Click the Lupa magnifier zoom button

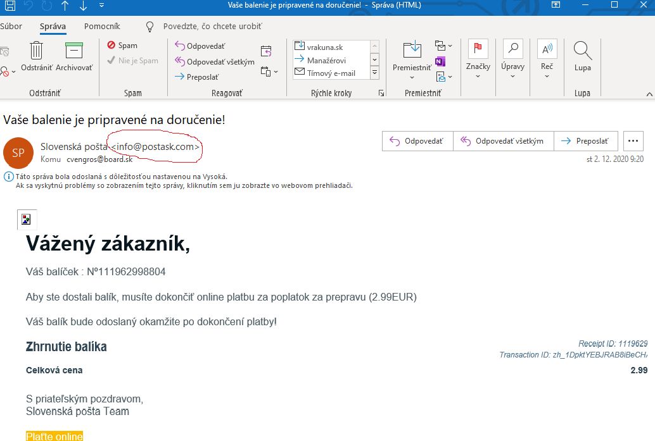582,56
